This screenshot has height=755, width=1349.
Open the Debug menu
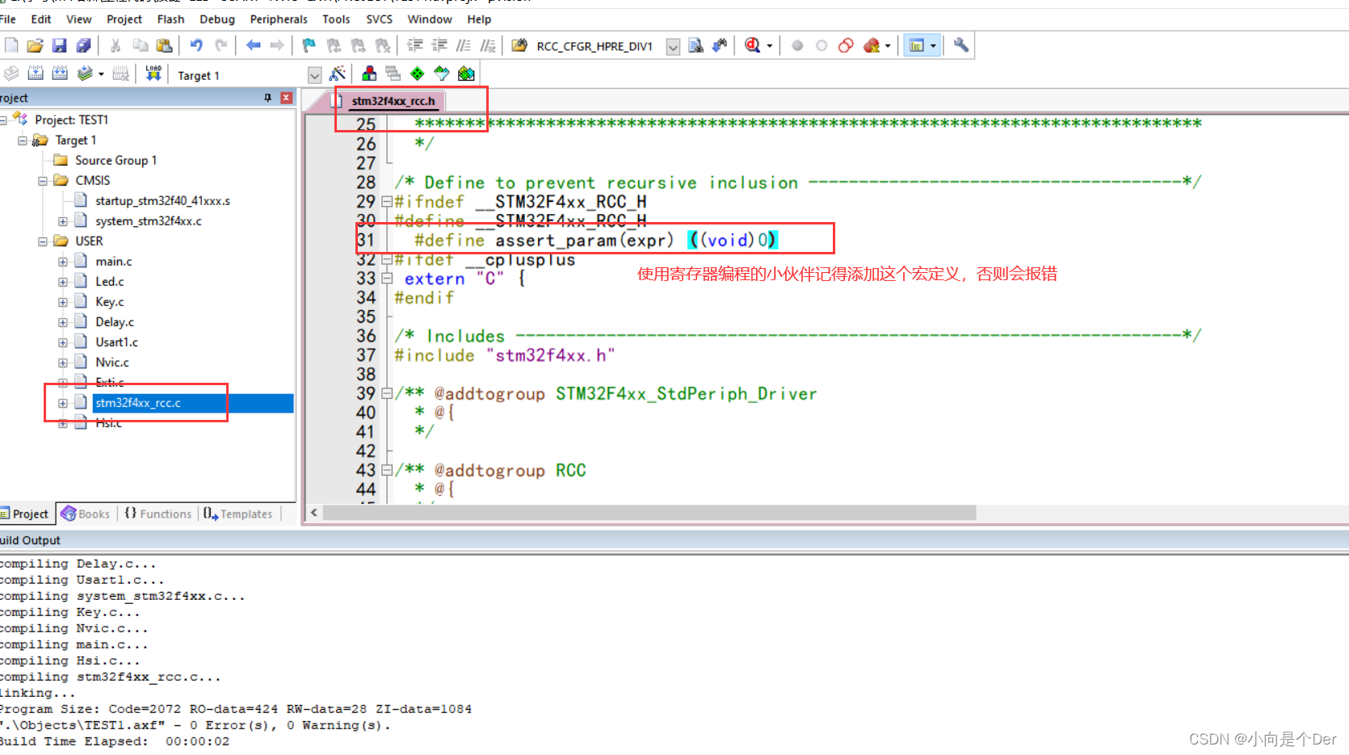(x=217, y=19)
